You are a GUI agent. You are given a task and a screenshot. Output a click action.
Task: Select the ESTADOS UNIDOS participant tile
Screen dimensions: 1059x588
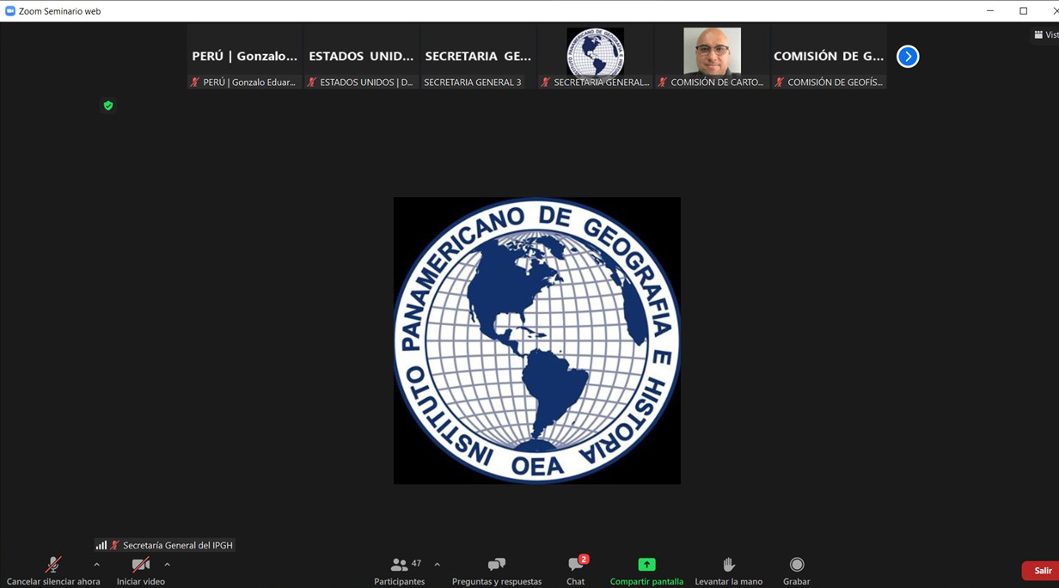362,57
